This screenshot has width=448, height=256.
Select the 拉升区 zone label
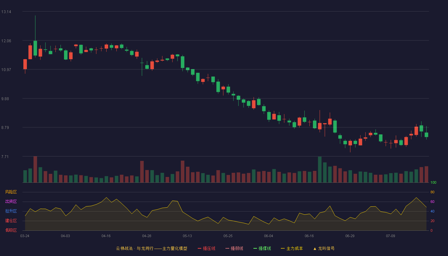point(11,211)
